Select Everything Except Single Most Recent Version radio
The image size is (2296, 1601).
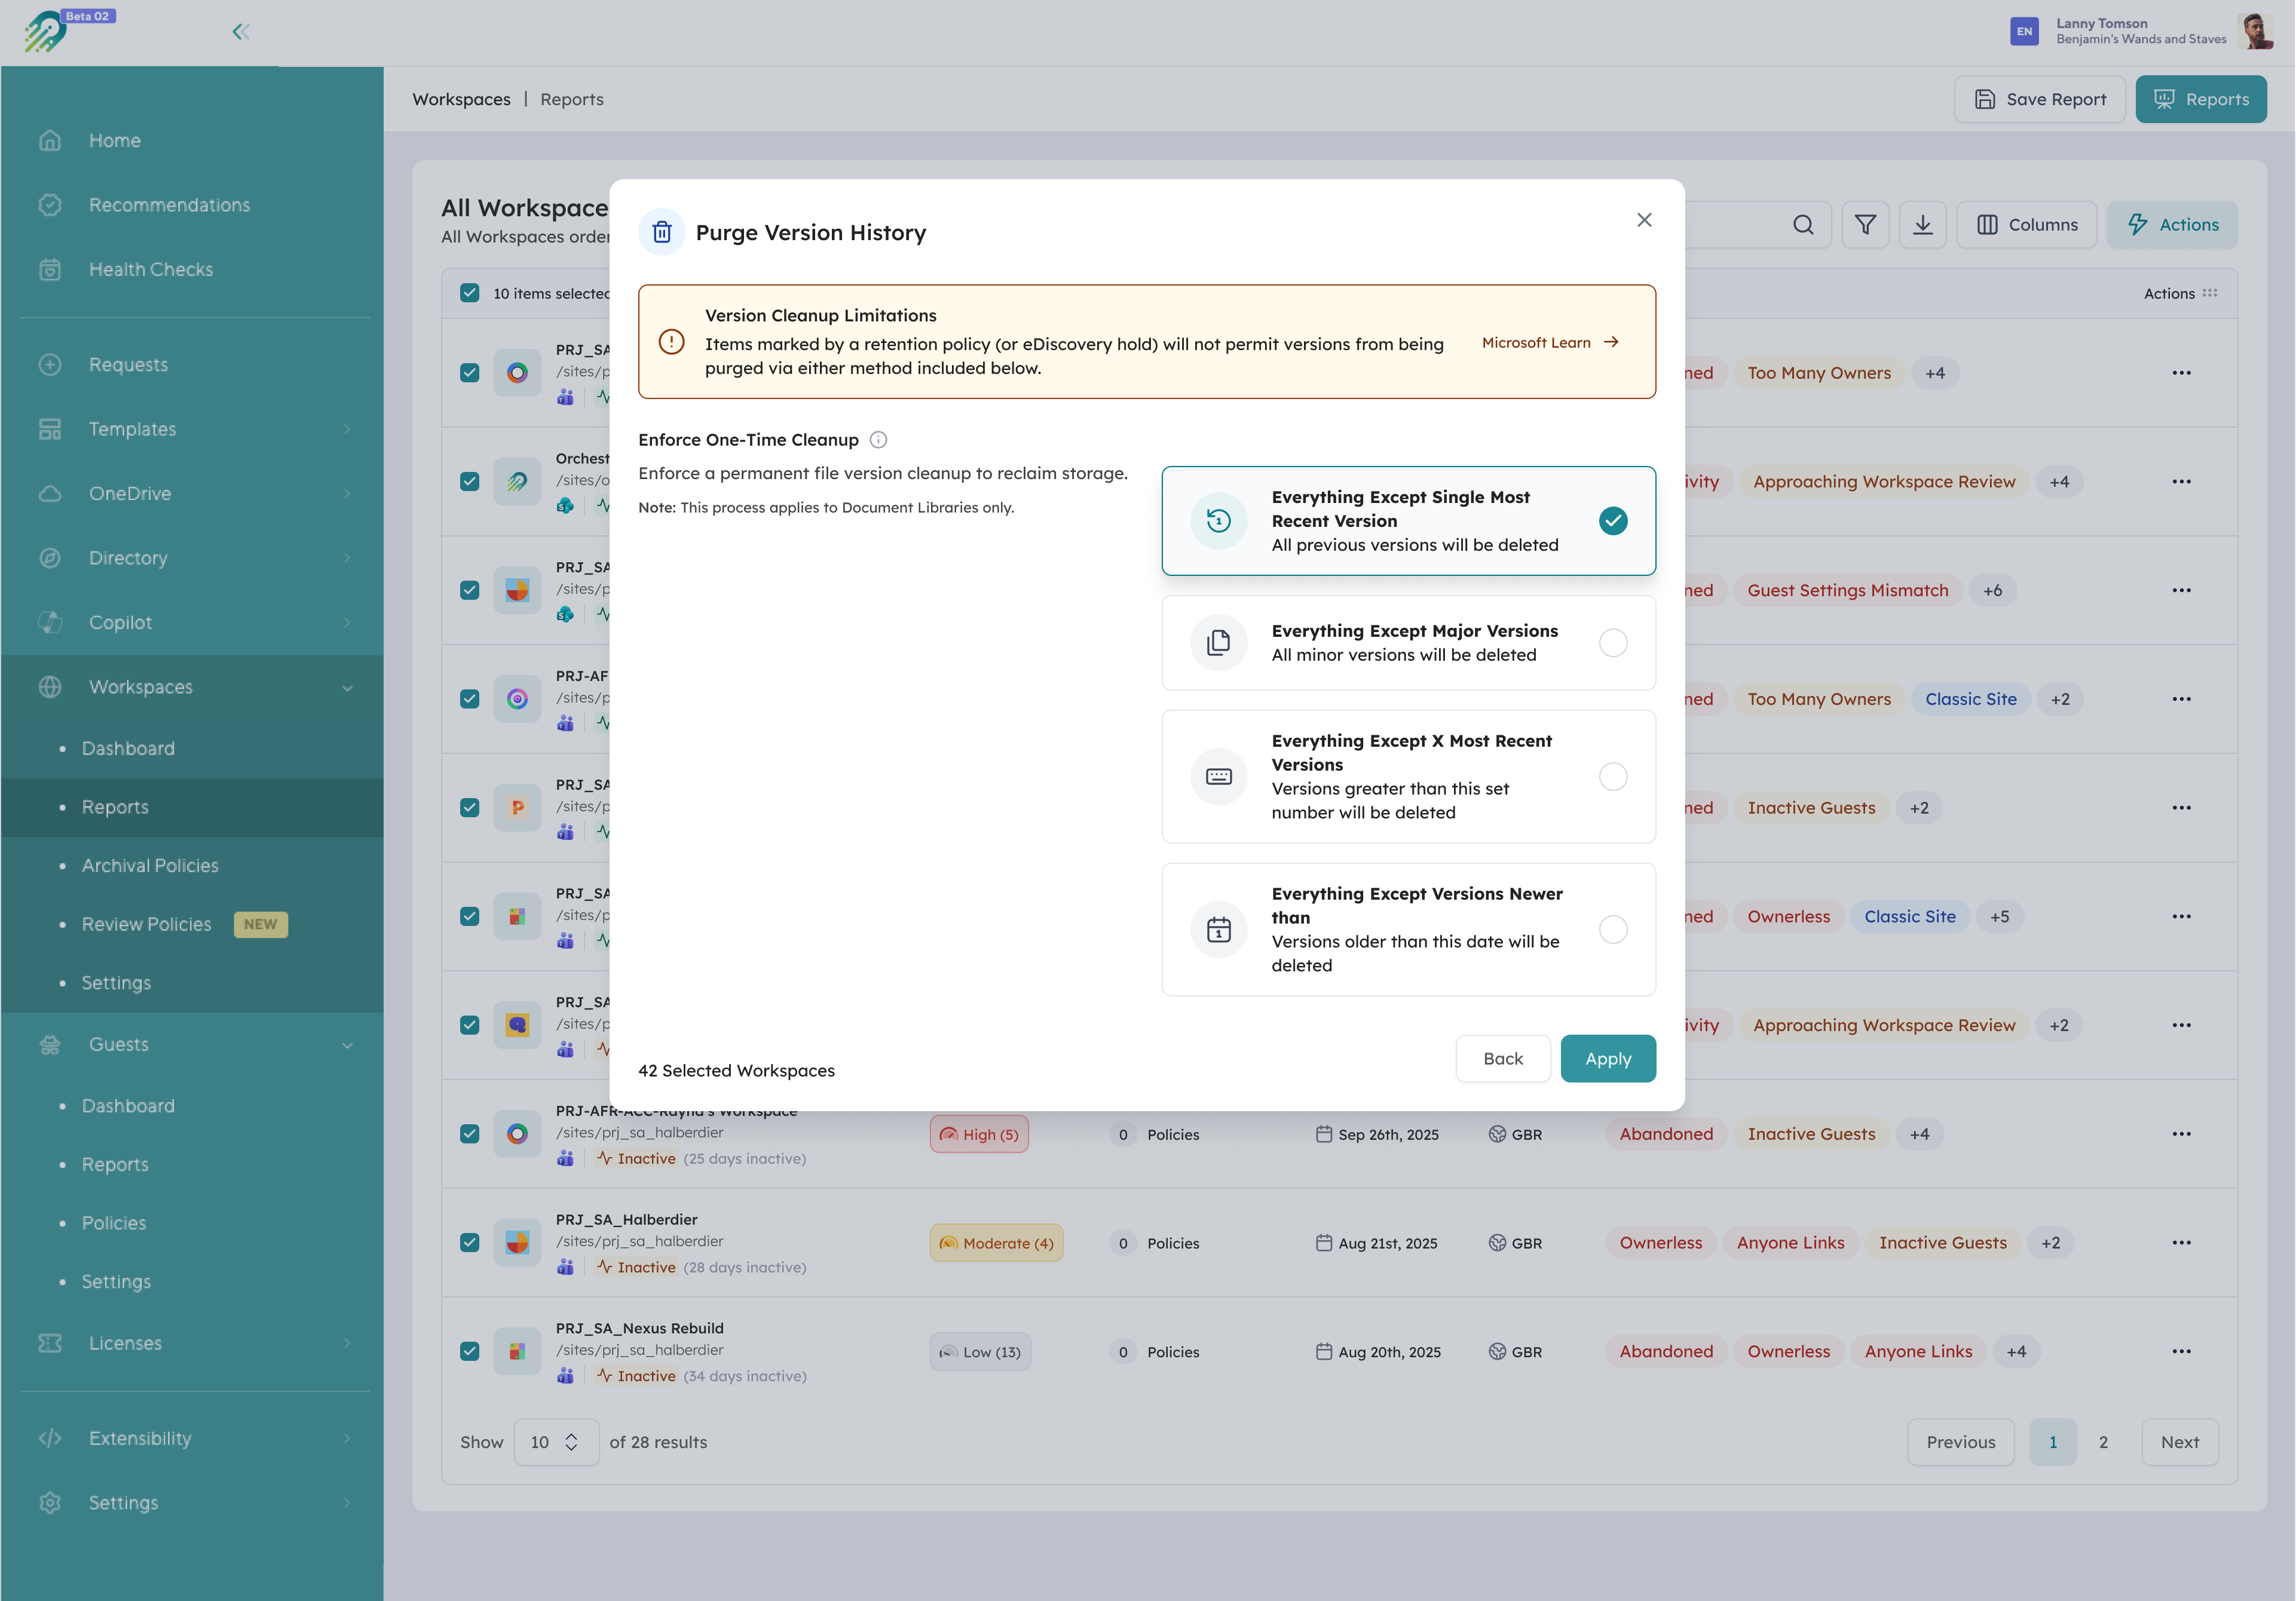(x=1612, y=521)
